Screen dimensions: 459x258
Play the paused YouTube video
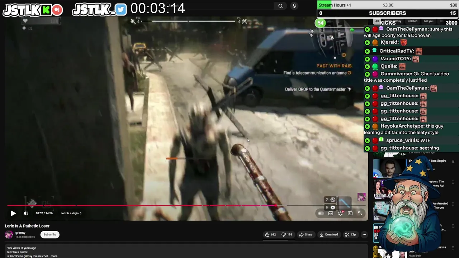coord(13,213)
